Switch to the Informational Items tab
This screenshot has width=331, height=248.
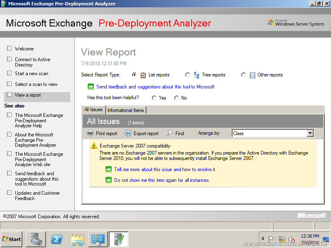[x=126, y=110]
